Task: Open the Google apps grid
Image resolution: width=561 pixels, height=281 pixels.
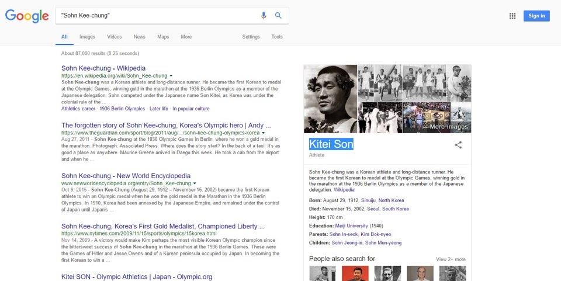Action: click(512, 16)
